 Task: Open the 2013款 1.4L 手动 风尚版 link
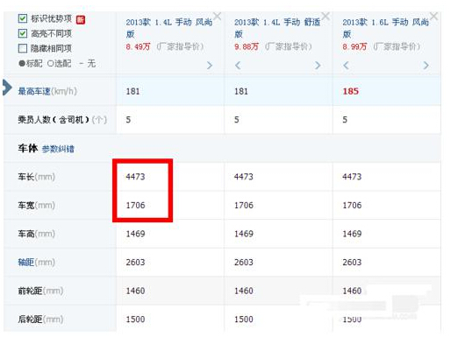[x=168, y=28]
